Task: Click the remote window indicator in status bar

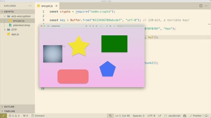Action: click(3, 116)
